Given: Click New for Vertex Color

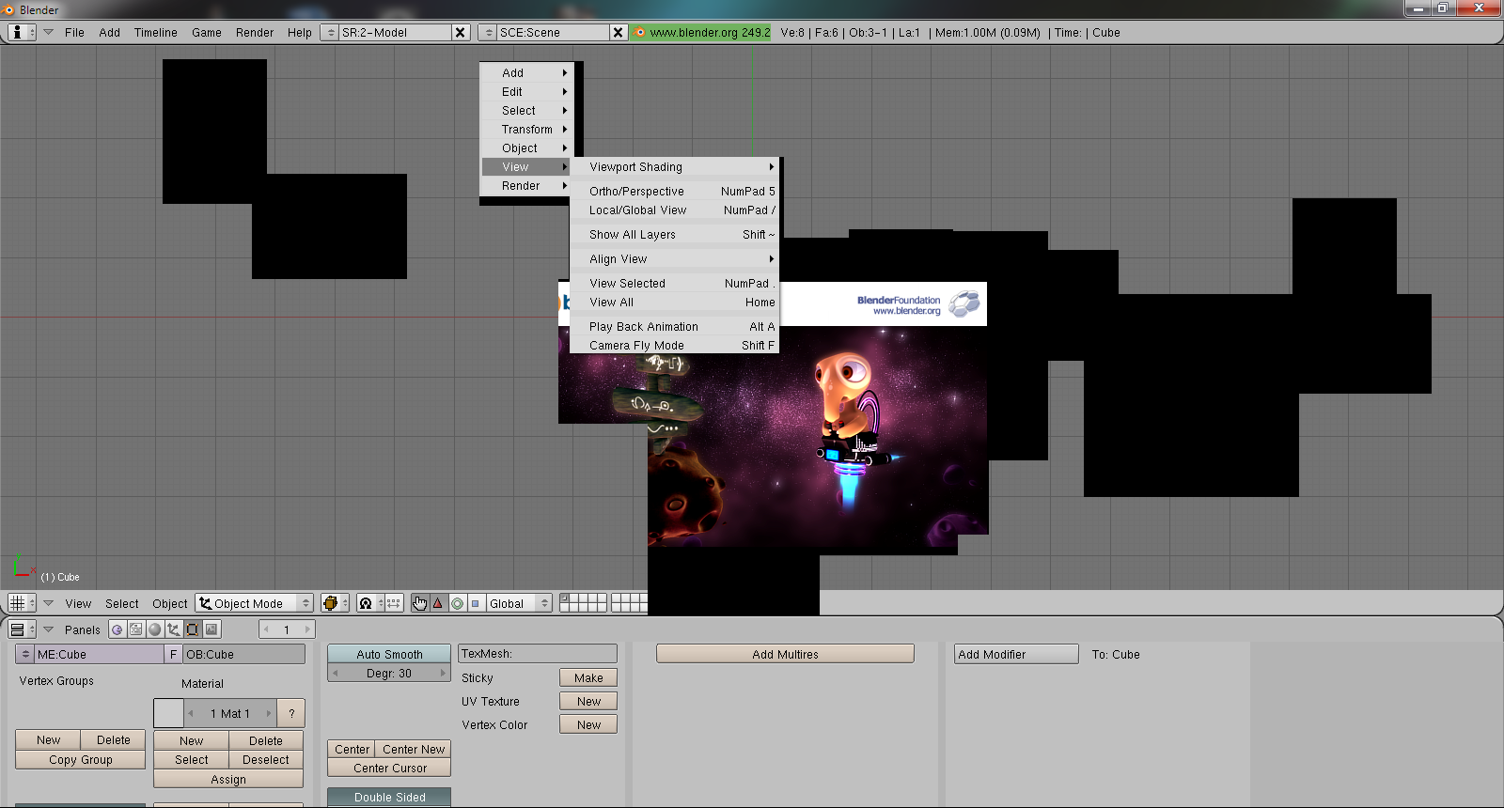Looking at the screenshot, I should [588, 724].
